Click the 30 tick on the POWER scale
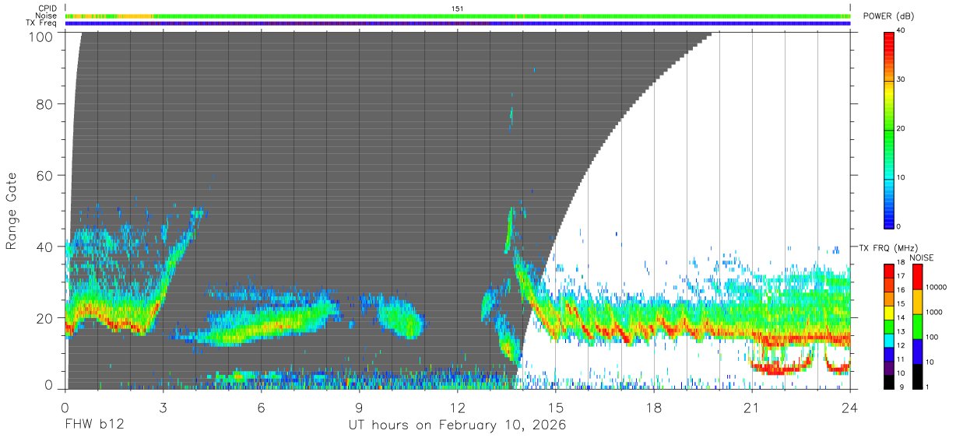The image size is (956, 441). [902, 80]
